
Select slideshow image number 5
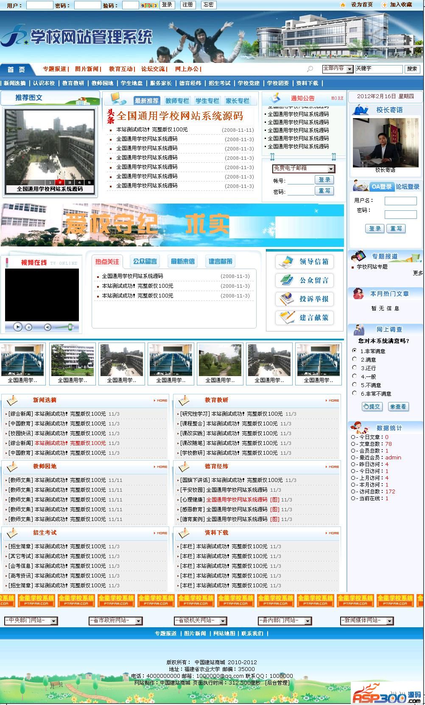pos(89,182)
